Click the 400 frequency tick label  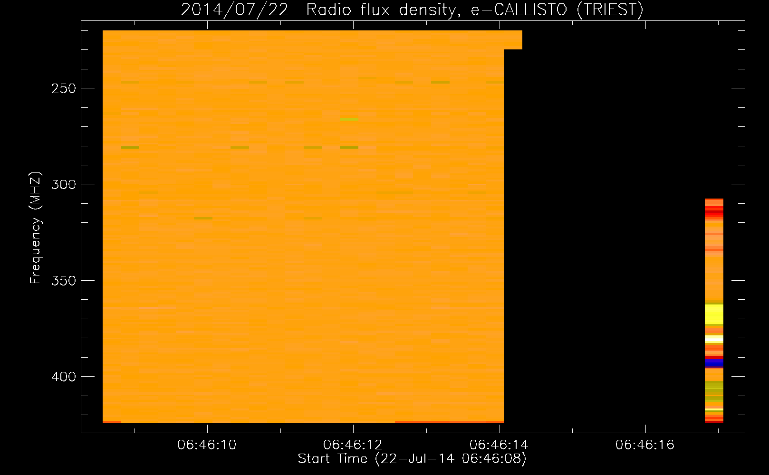[x=64, y=377]
